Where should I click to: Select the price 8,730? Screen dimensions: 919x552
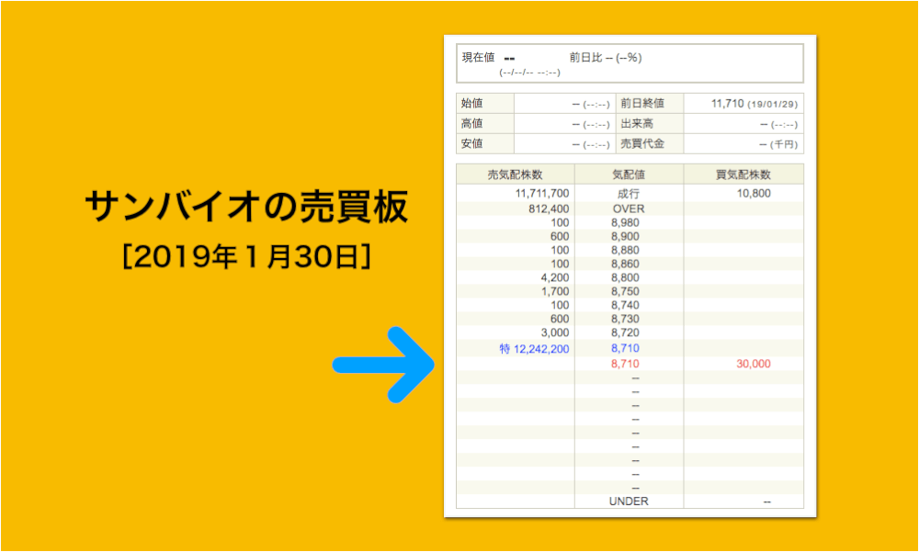coord(625,319)
